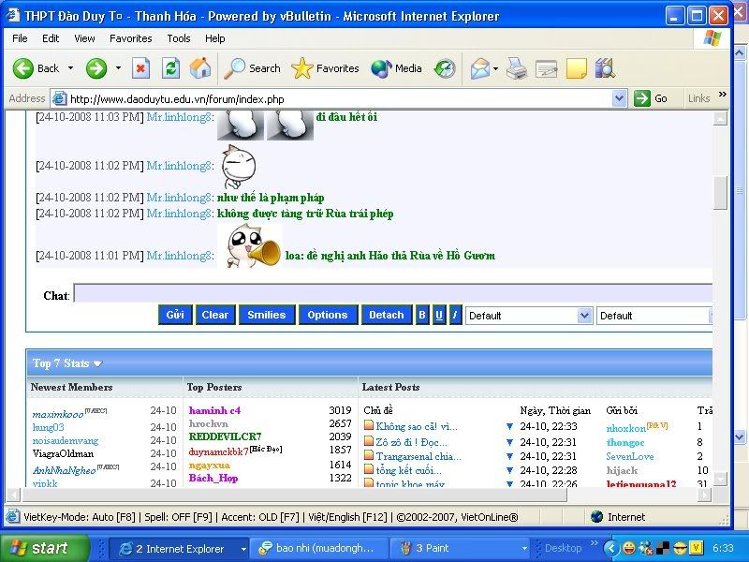Viewport: 749px width, 562px height.
Task: Collapse the Top 7 Stats section
Action: pos(97,363)
